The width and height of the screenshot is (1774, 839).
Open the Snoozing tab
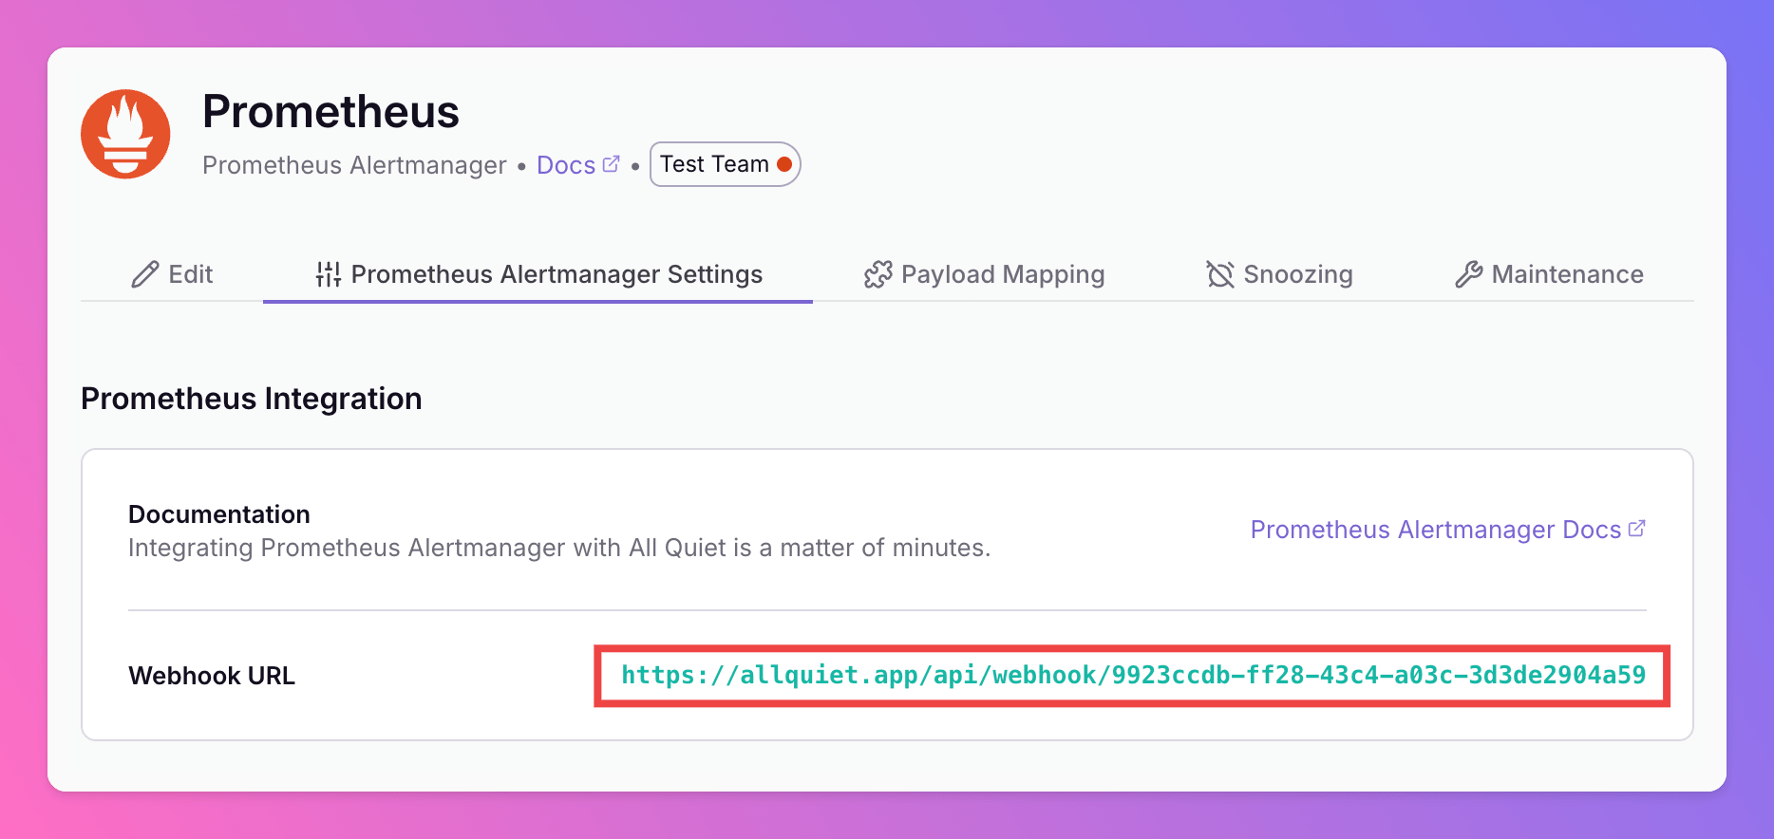(x=1279, y=274)
